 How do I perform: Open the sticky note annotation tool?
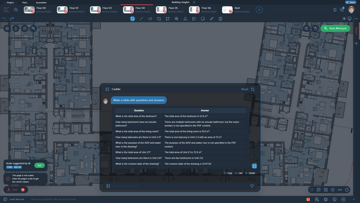tap(203, 19)
